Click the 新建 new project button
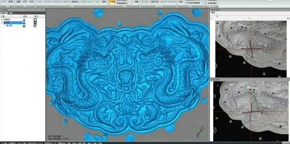Screen dimensions: 290x144 tap(18, 2)
